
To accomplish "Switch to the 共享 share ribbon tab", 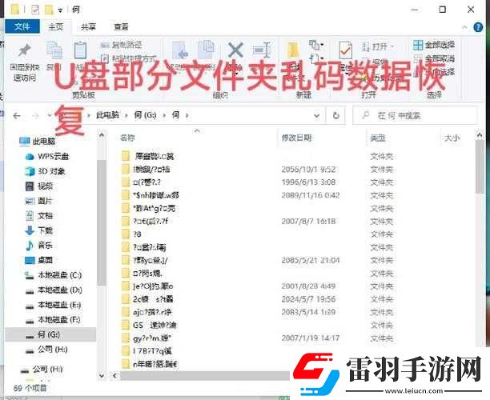I will click(x=90, y=26).
